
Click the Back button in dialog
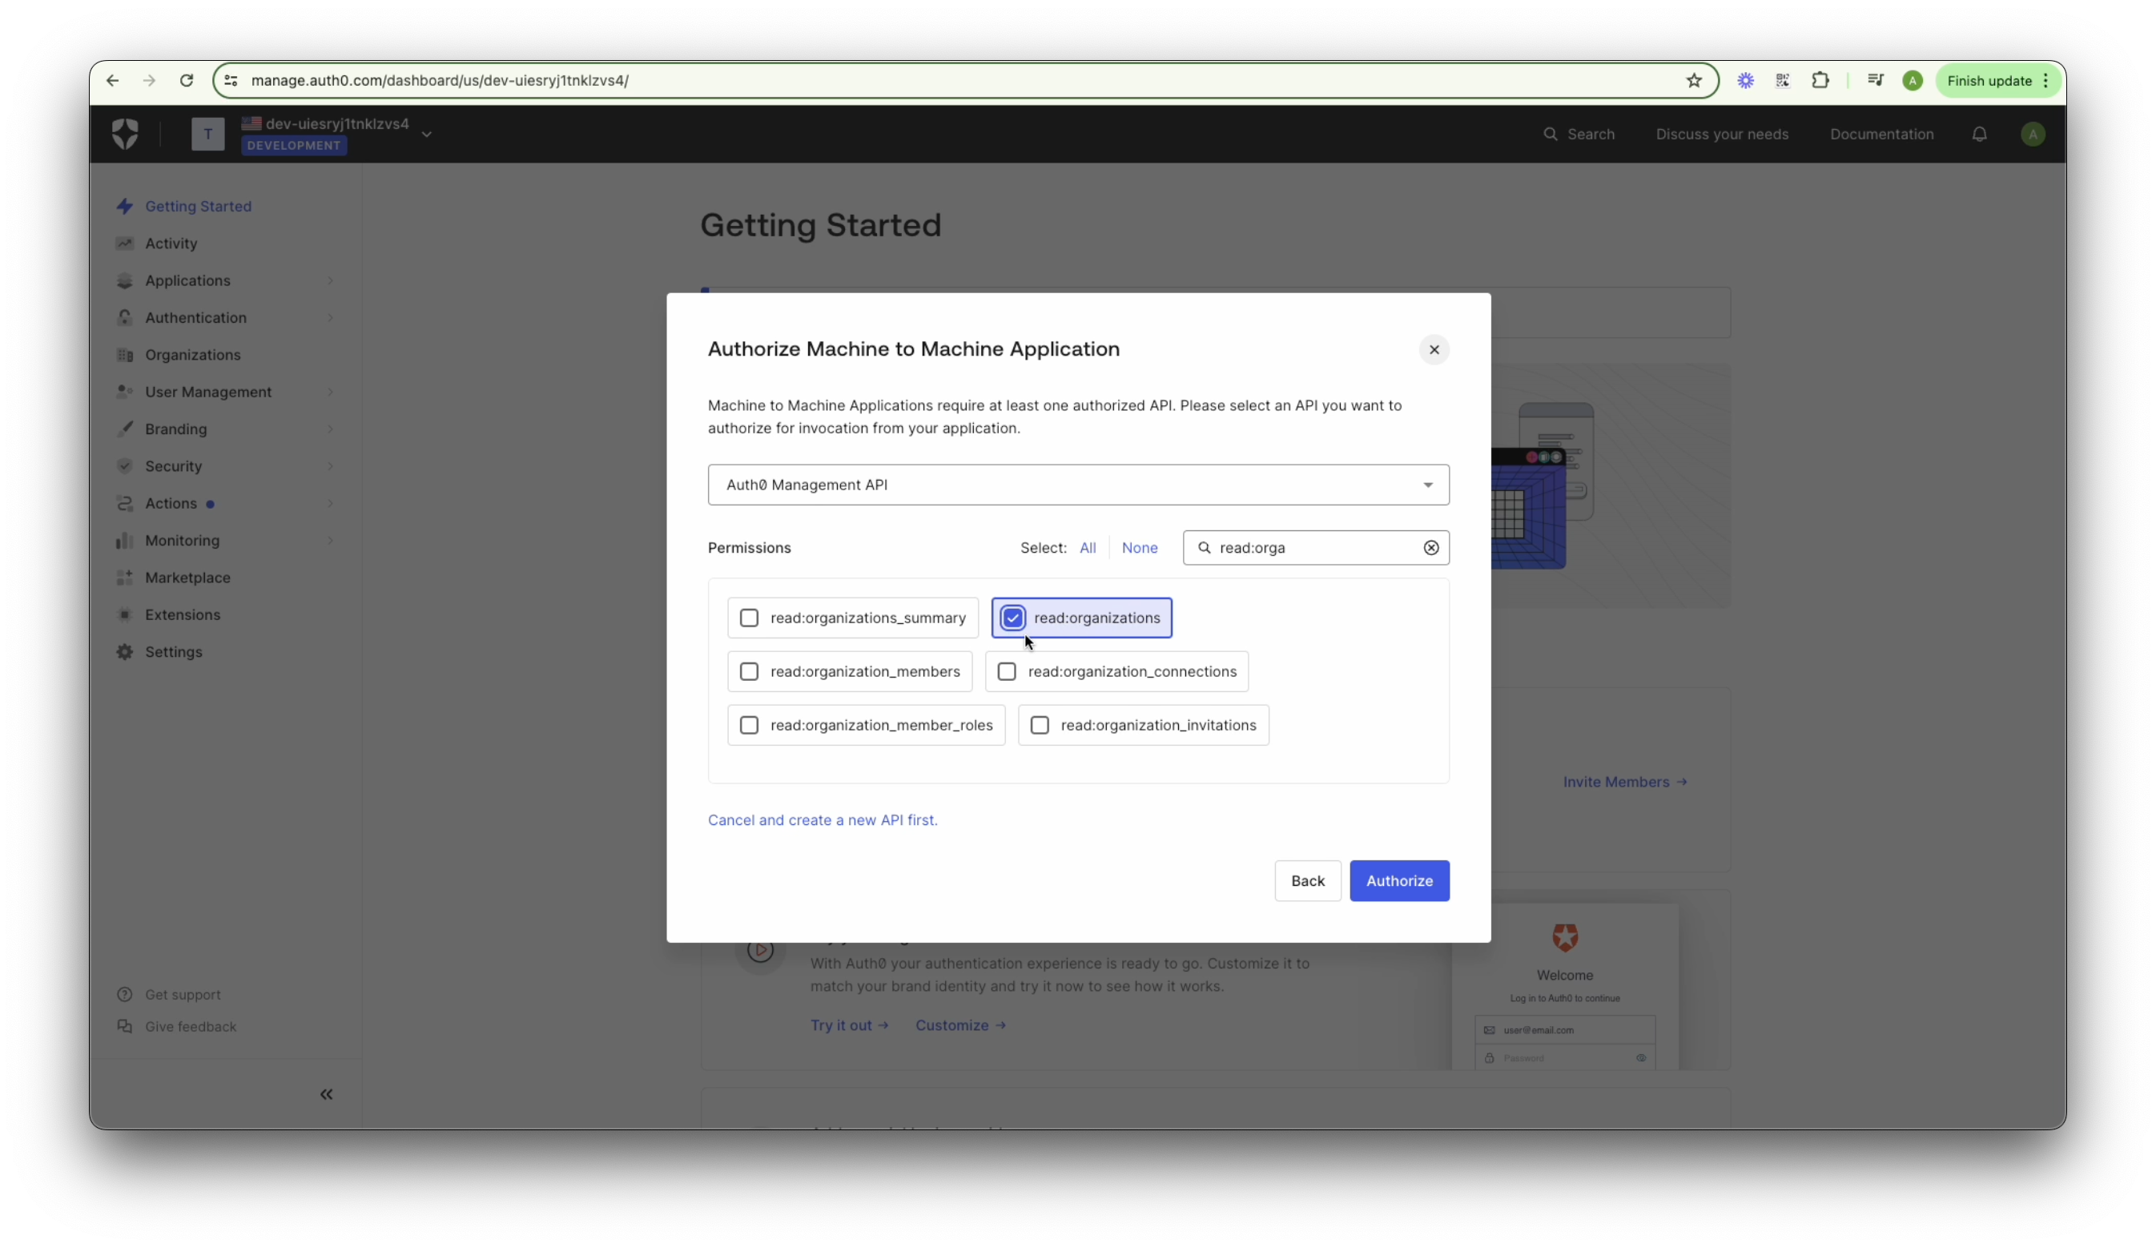(1307, 881)
